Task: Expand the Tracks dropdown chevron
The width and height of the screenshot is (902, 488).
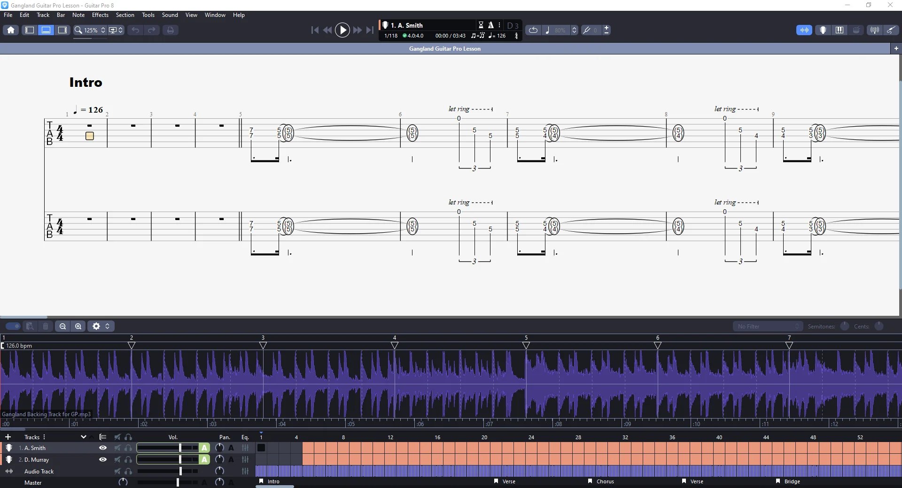Action: (x=83, y=437)
